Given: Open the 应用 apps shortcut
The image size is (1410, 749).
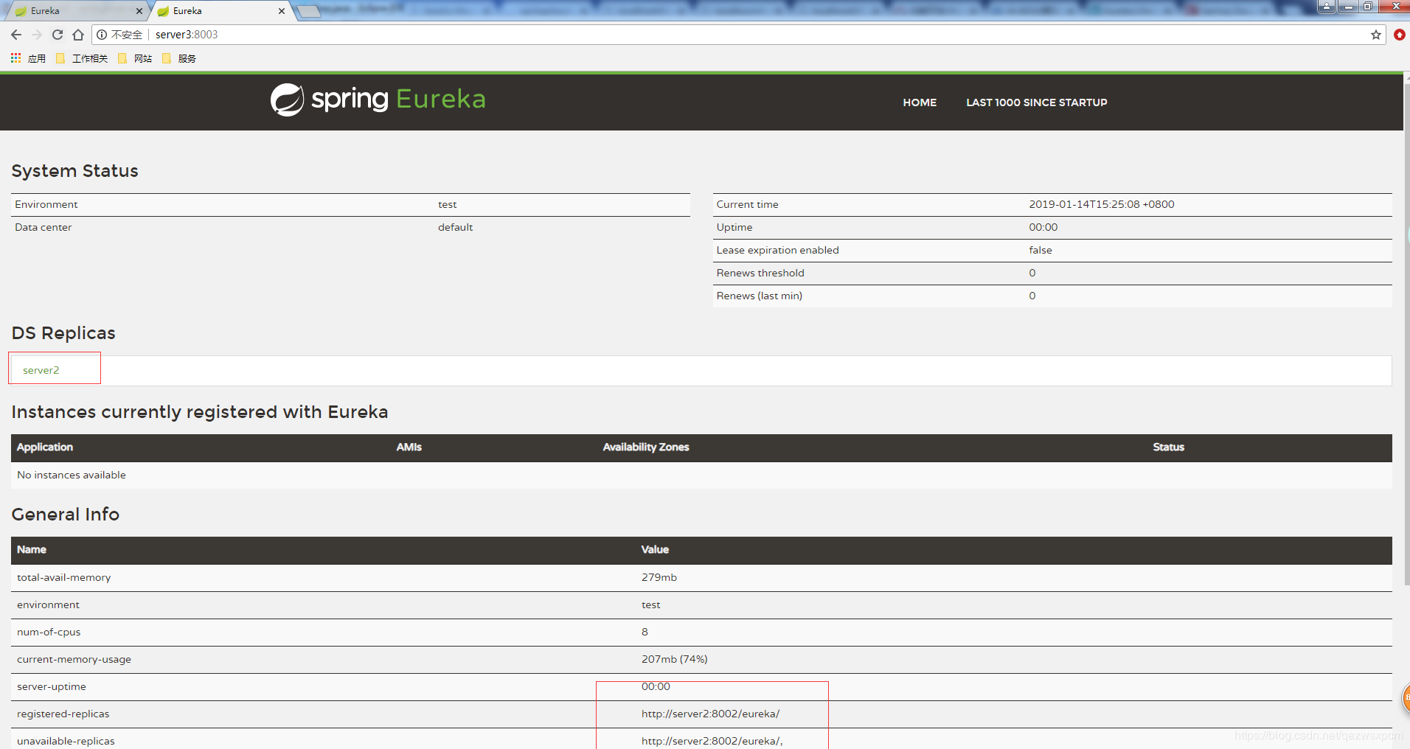Looking at the screenshot, I should [28, 58].
